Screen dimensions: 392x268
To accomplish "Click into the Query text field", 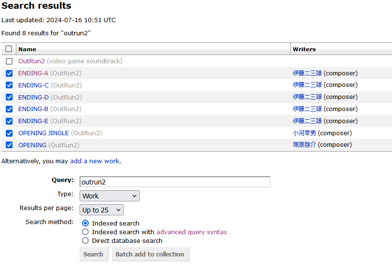I will [x=175, y=182].
